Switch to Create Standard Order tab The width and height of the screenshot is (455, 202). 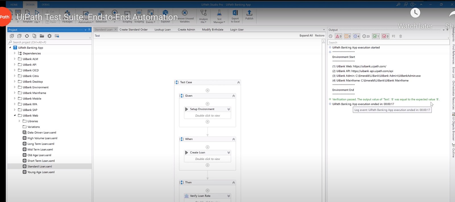coord(134,30)
